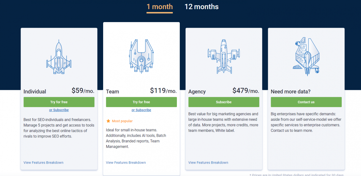The width and height of the screenshot is (361, 176).
Task: Click the $59/mo. Individual price
Action: pyautogui.click(x=83, y=91)
